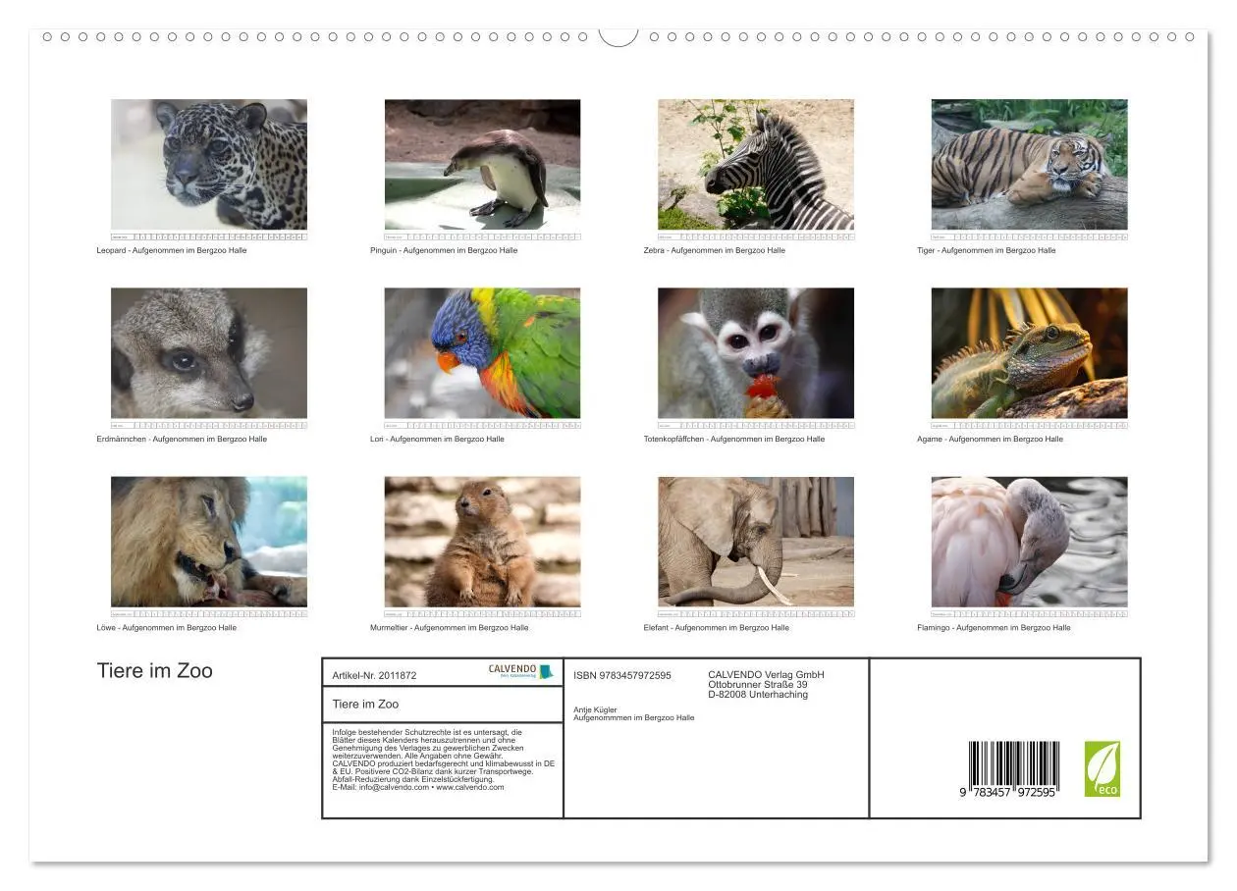The width and height of the screenshot is (1237, 891).
Task: Click the calendar date strip under the tiger photo
Action: pos(1029,236)
